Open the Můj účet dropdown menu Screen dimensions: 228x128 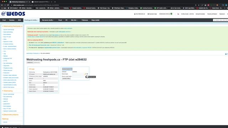click(x=74, y=20)
